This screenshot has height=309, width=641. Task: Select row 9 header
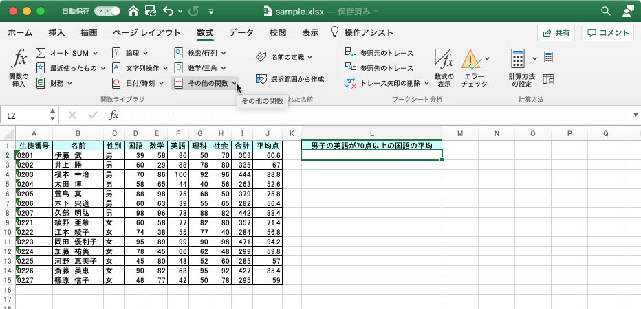pos(8,223)
